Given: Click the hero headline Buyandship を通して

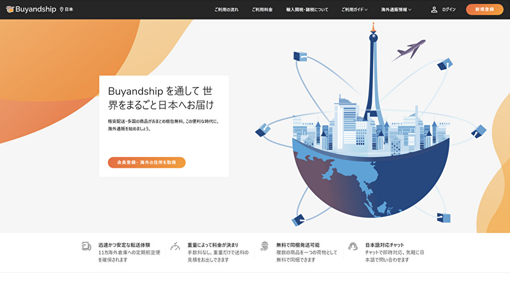Looking at the screenshot, I should tap(161, 98).
